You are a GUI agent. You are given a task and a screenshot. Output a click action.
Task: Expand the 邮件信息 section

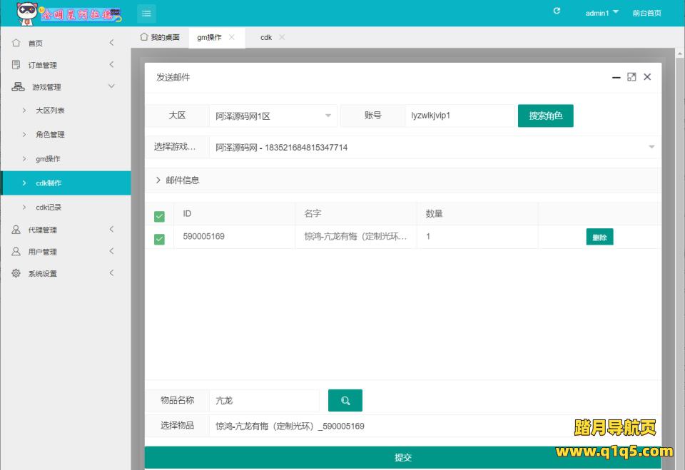(178, 180)
